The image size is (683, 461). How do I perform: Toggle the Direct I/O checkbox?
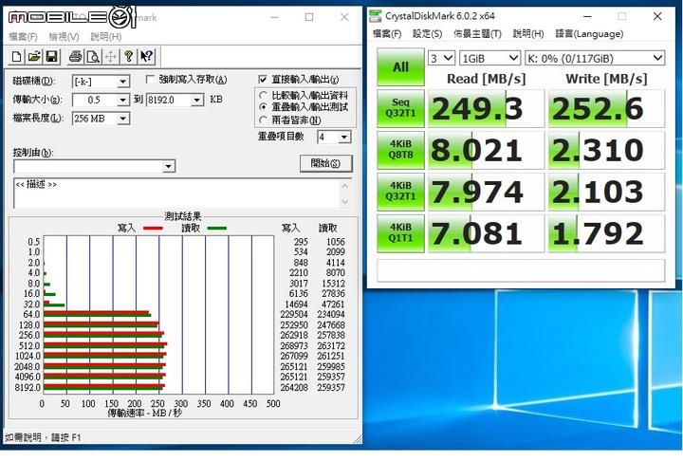click(263, 80)
